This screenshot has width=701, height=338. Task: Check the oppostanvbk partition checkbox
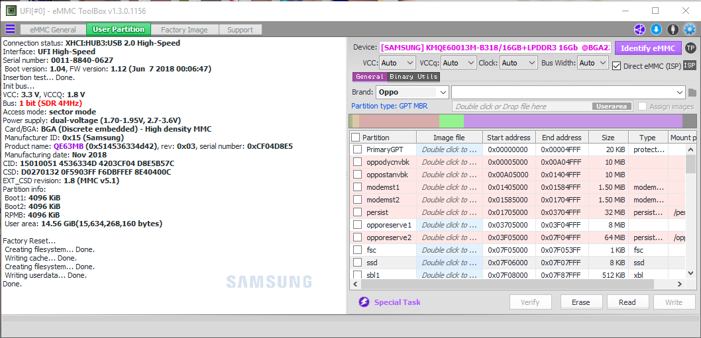coord(357,175)
